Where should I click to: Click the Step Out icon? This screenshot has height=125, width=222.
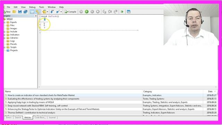[x=116, y=12]
